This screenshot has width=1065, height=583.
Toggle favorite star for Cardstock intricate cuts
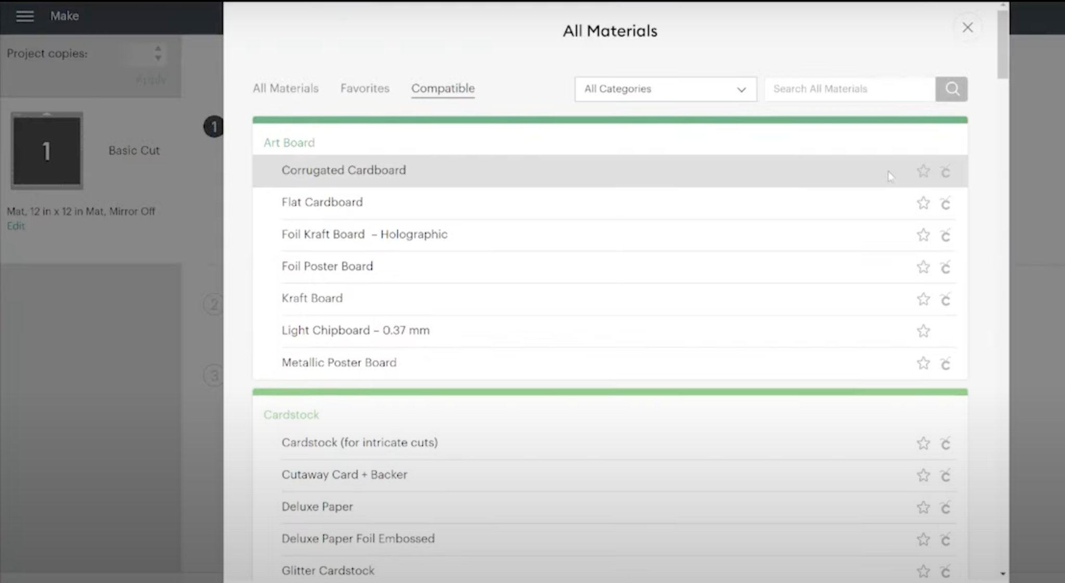click(x=923, y=443)
